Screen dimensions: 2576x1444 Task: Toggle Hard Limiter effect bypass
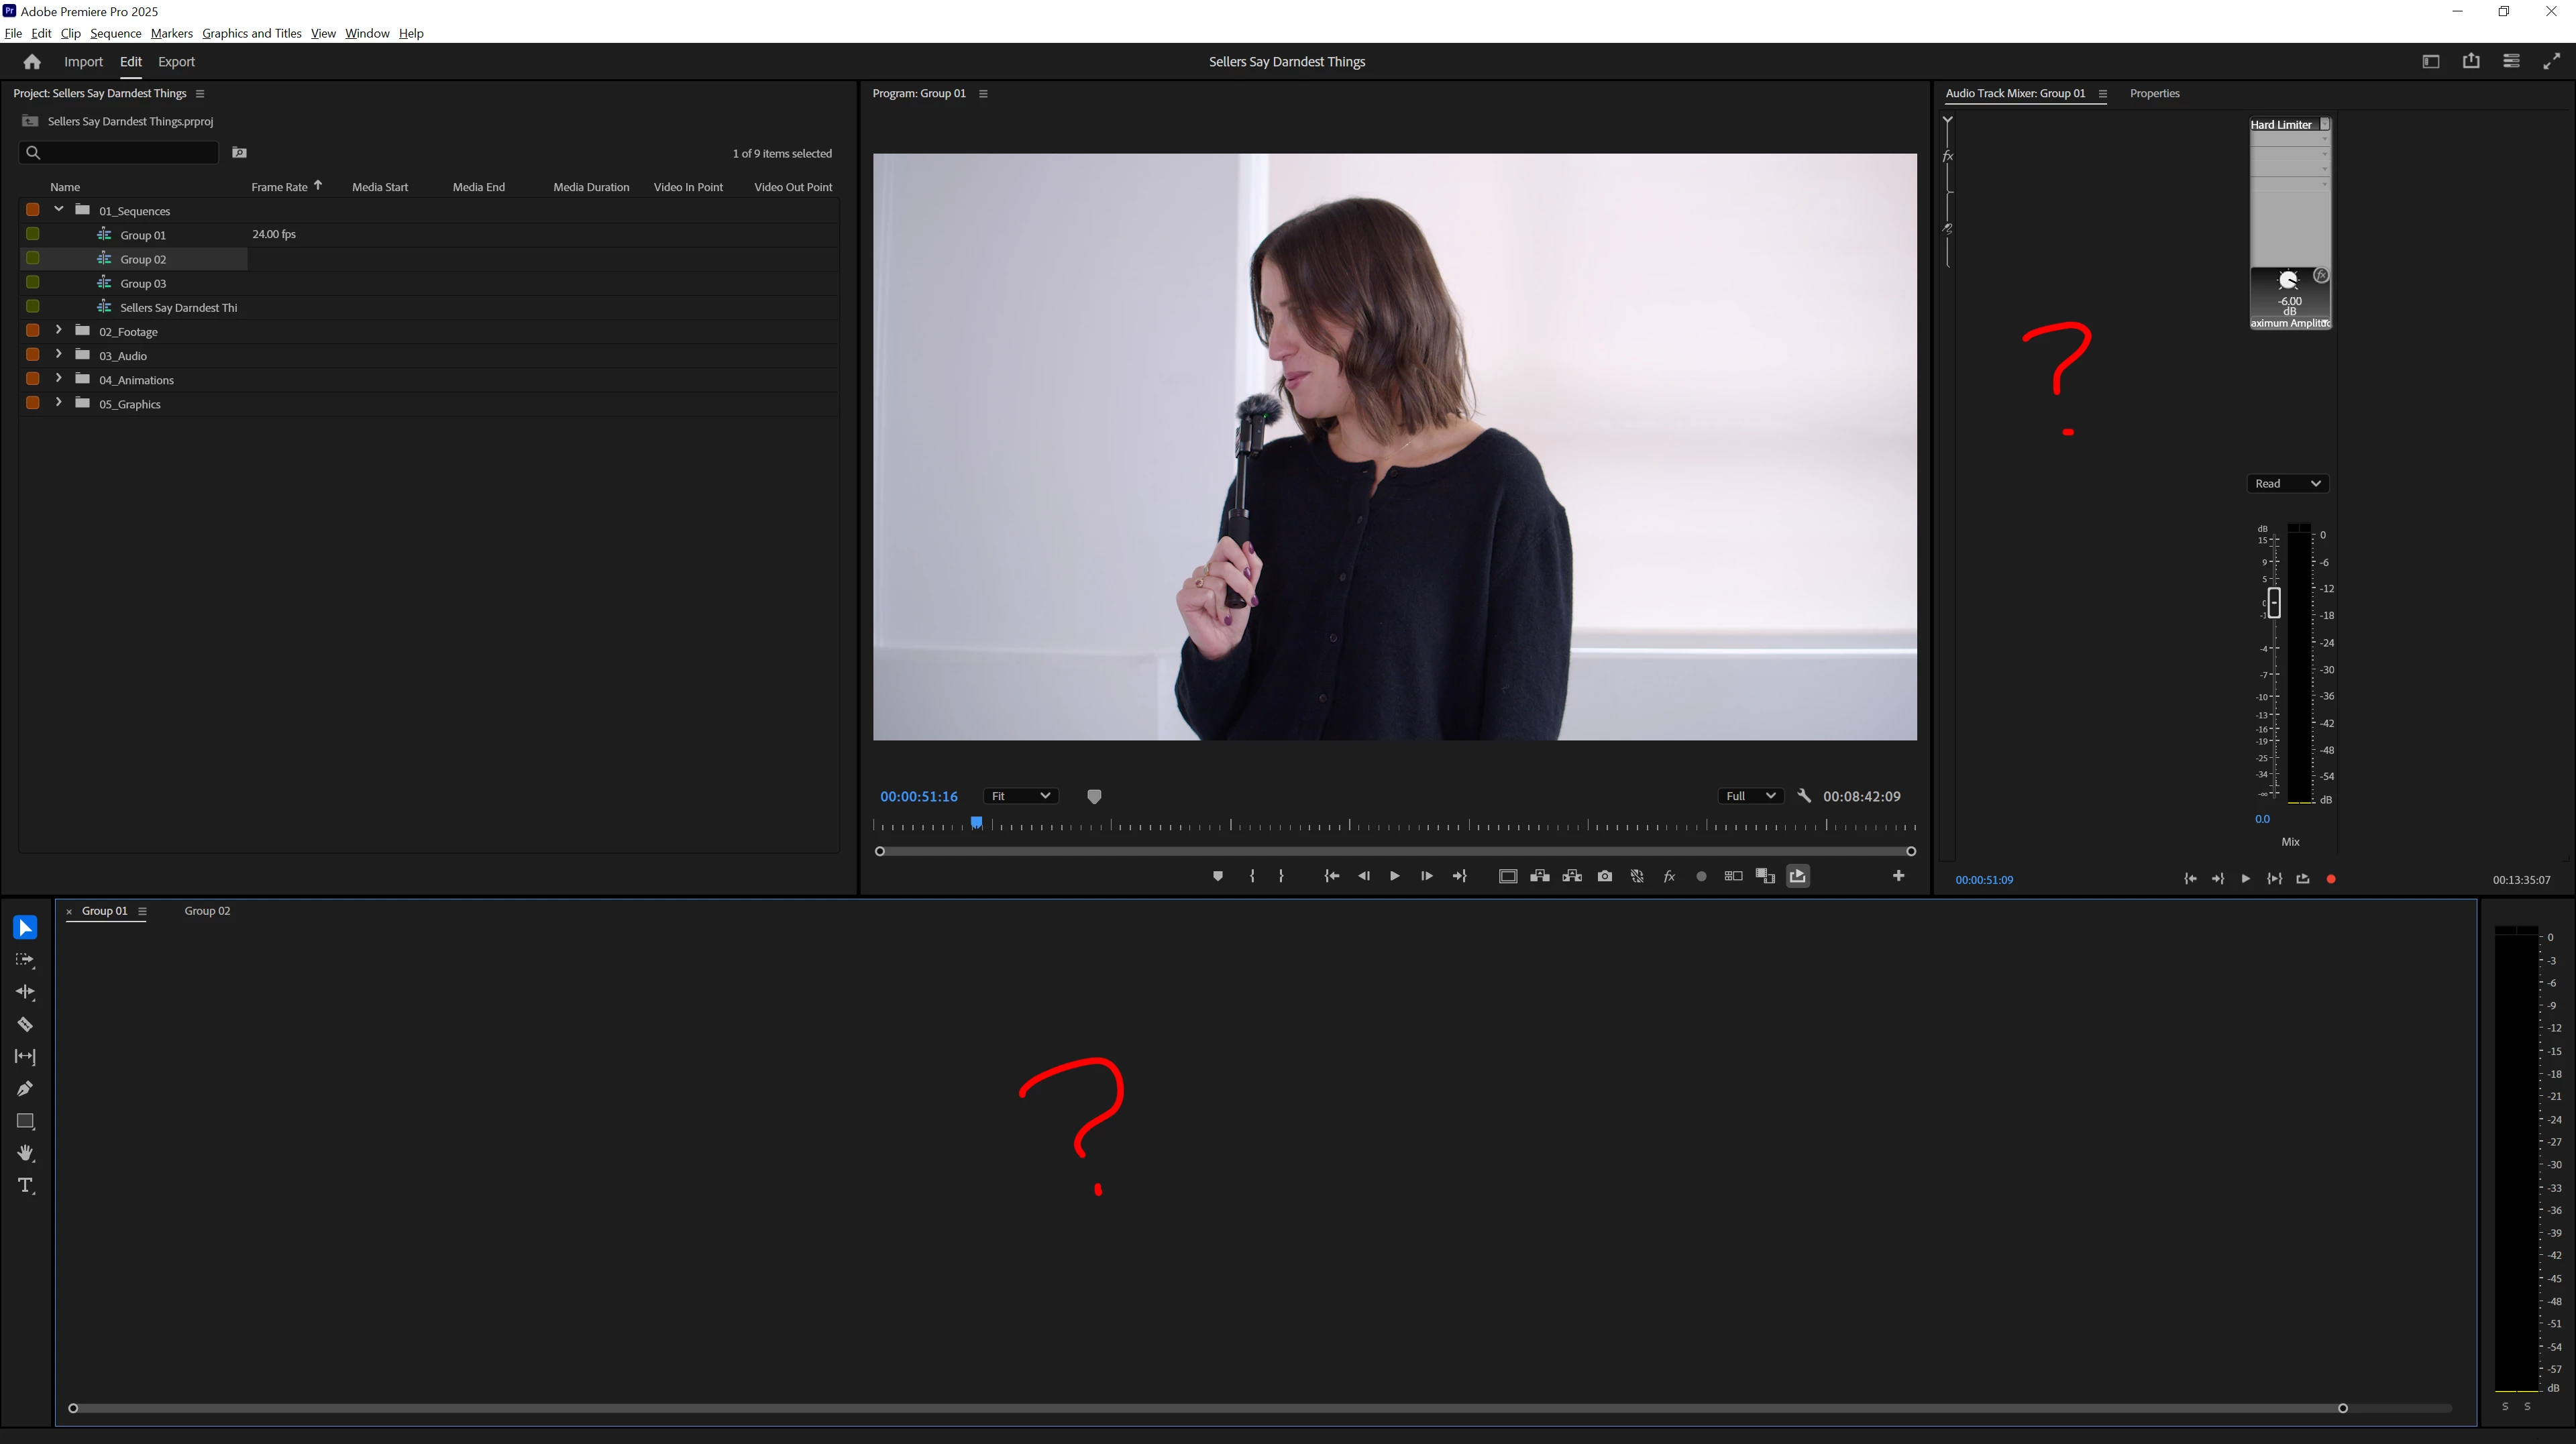(2321, 275)
